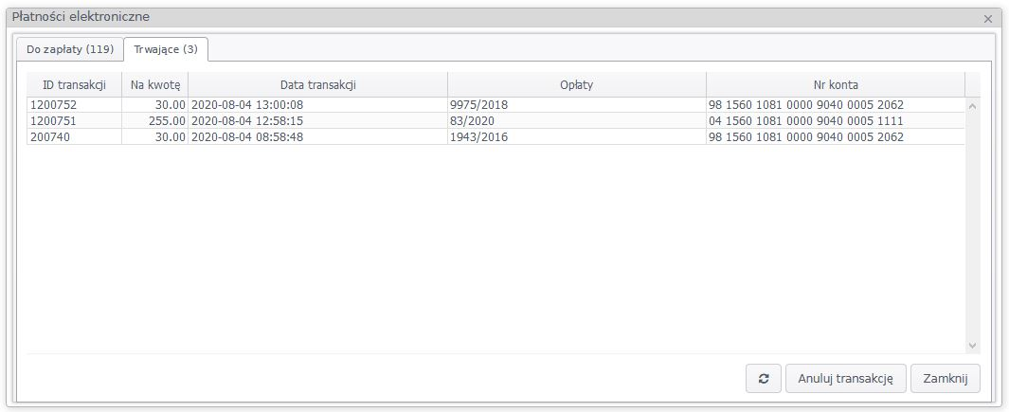Switch to the Do zapłaty (119) tab

[70, 48]
